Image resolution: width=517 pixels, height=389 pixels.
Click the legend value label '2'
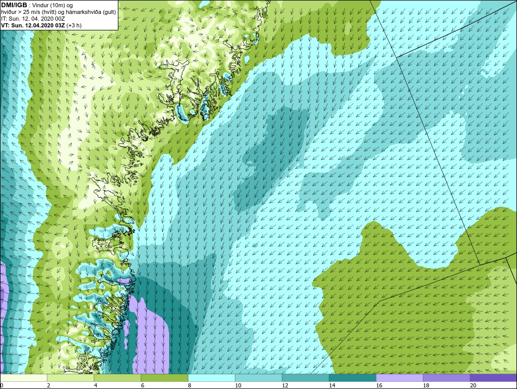tap(49, 385)
